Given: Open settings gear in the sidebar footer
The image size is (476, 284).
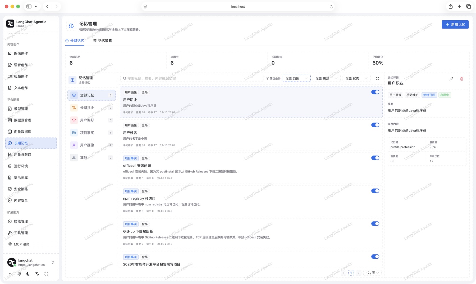Looking at the screenshot, I should (19, 274).
